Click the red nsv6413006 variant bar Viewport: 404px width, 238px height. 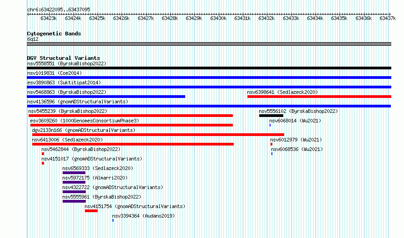point(133,144)
